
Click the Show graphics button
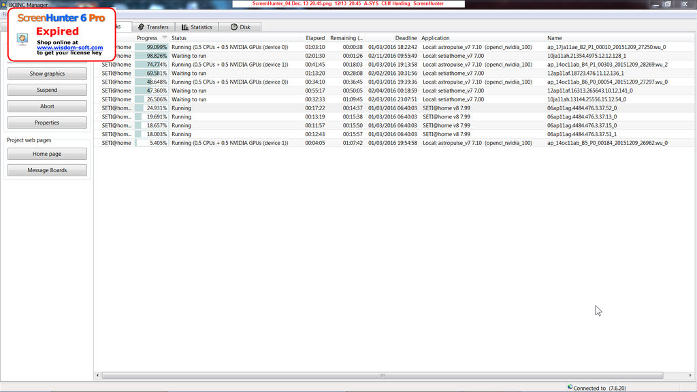47,73
